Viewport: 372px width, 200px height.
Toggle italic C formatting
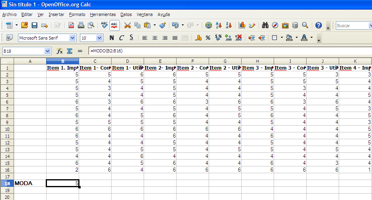[x=121, y=38]
